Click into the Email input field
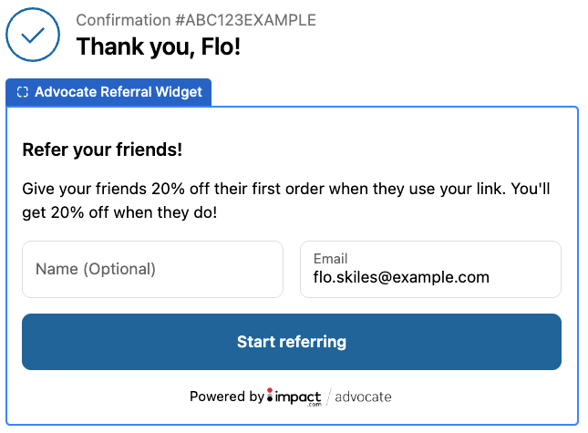The height and width of the screenshot is (433, 588). click(430, 269)
